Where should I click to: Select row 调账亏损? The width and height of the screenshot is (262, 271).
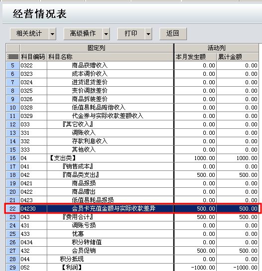[132, 225]
